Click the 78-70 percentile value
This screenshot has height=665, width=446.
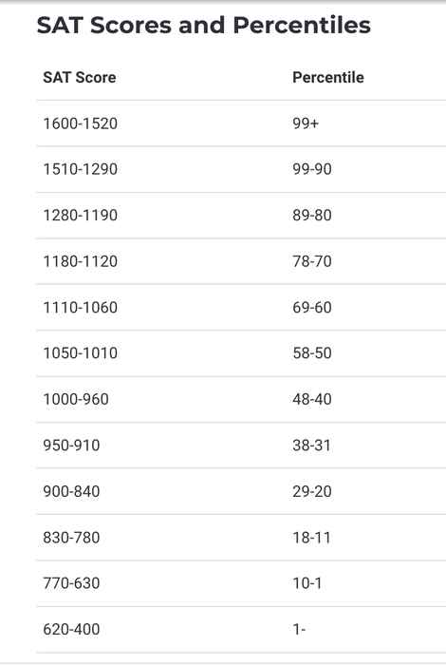[x=312, y=261]
